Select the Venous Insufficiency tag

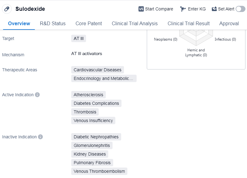pos(93,121)
